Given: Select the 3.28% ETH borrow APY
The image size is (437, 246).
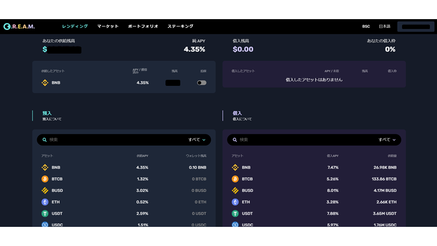Looking at the screenshot, I should click(333, 202).
